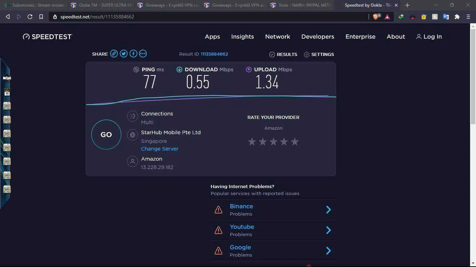Open the Google problems link
The image size is (476, 267).
point(240,248)
